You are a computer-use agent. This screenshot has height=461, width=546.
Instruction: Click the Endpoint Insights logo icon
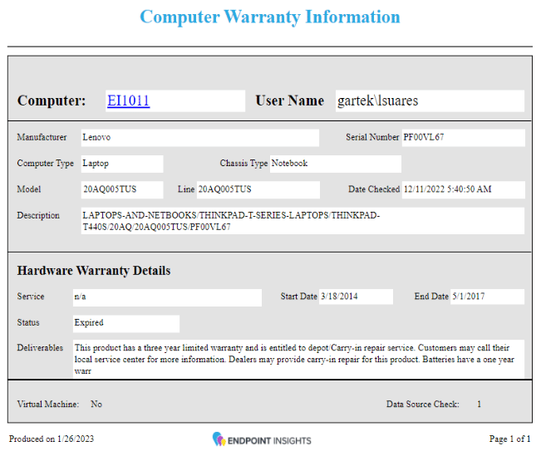219,439
